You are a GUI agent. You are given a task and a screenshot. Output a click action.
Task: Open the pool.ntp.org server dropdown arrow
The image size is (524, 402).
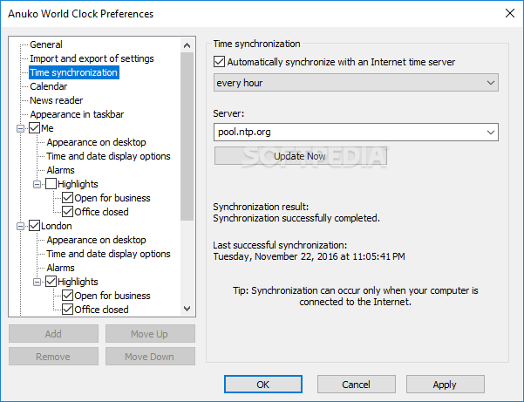click(491, 133)
